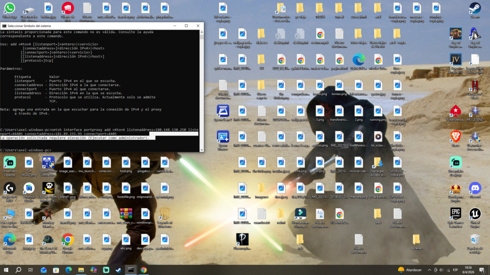Launch Android Studio from the desktop
490x275 pixels.
pos(29,189)
